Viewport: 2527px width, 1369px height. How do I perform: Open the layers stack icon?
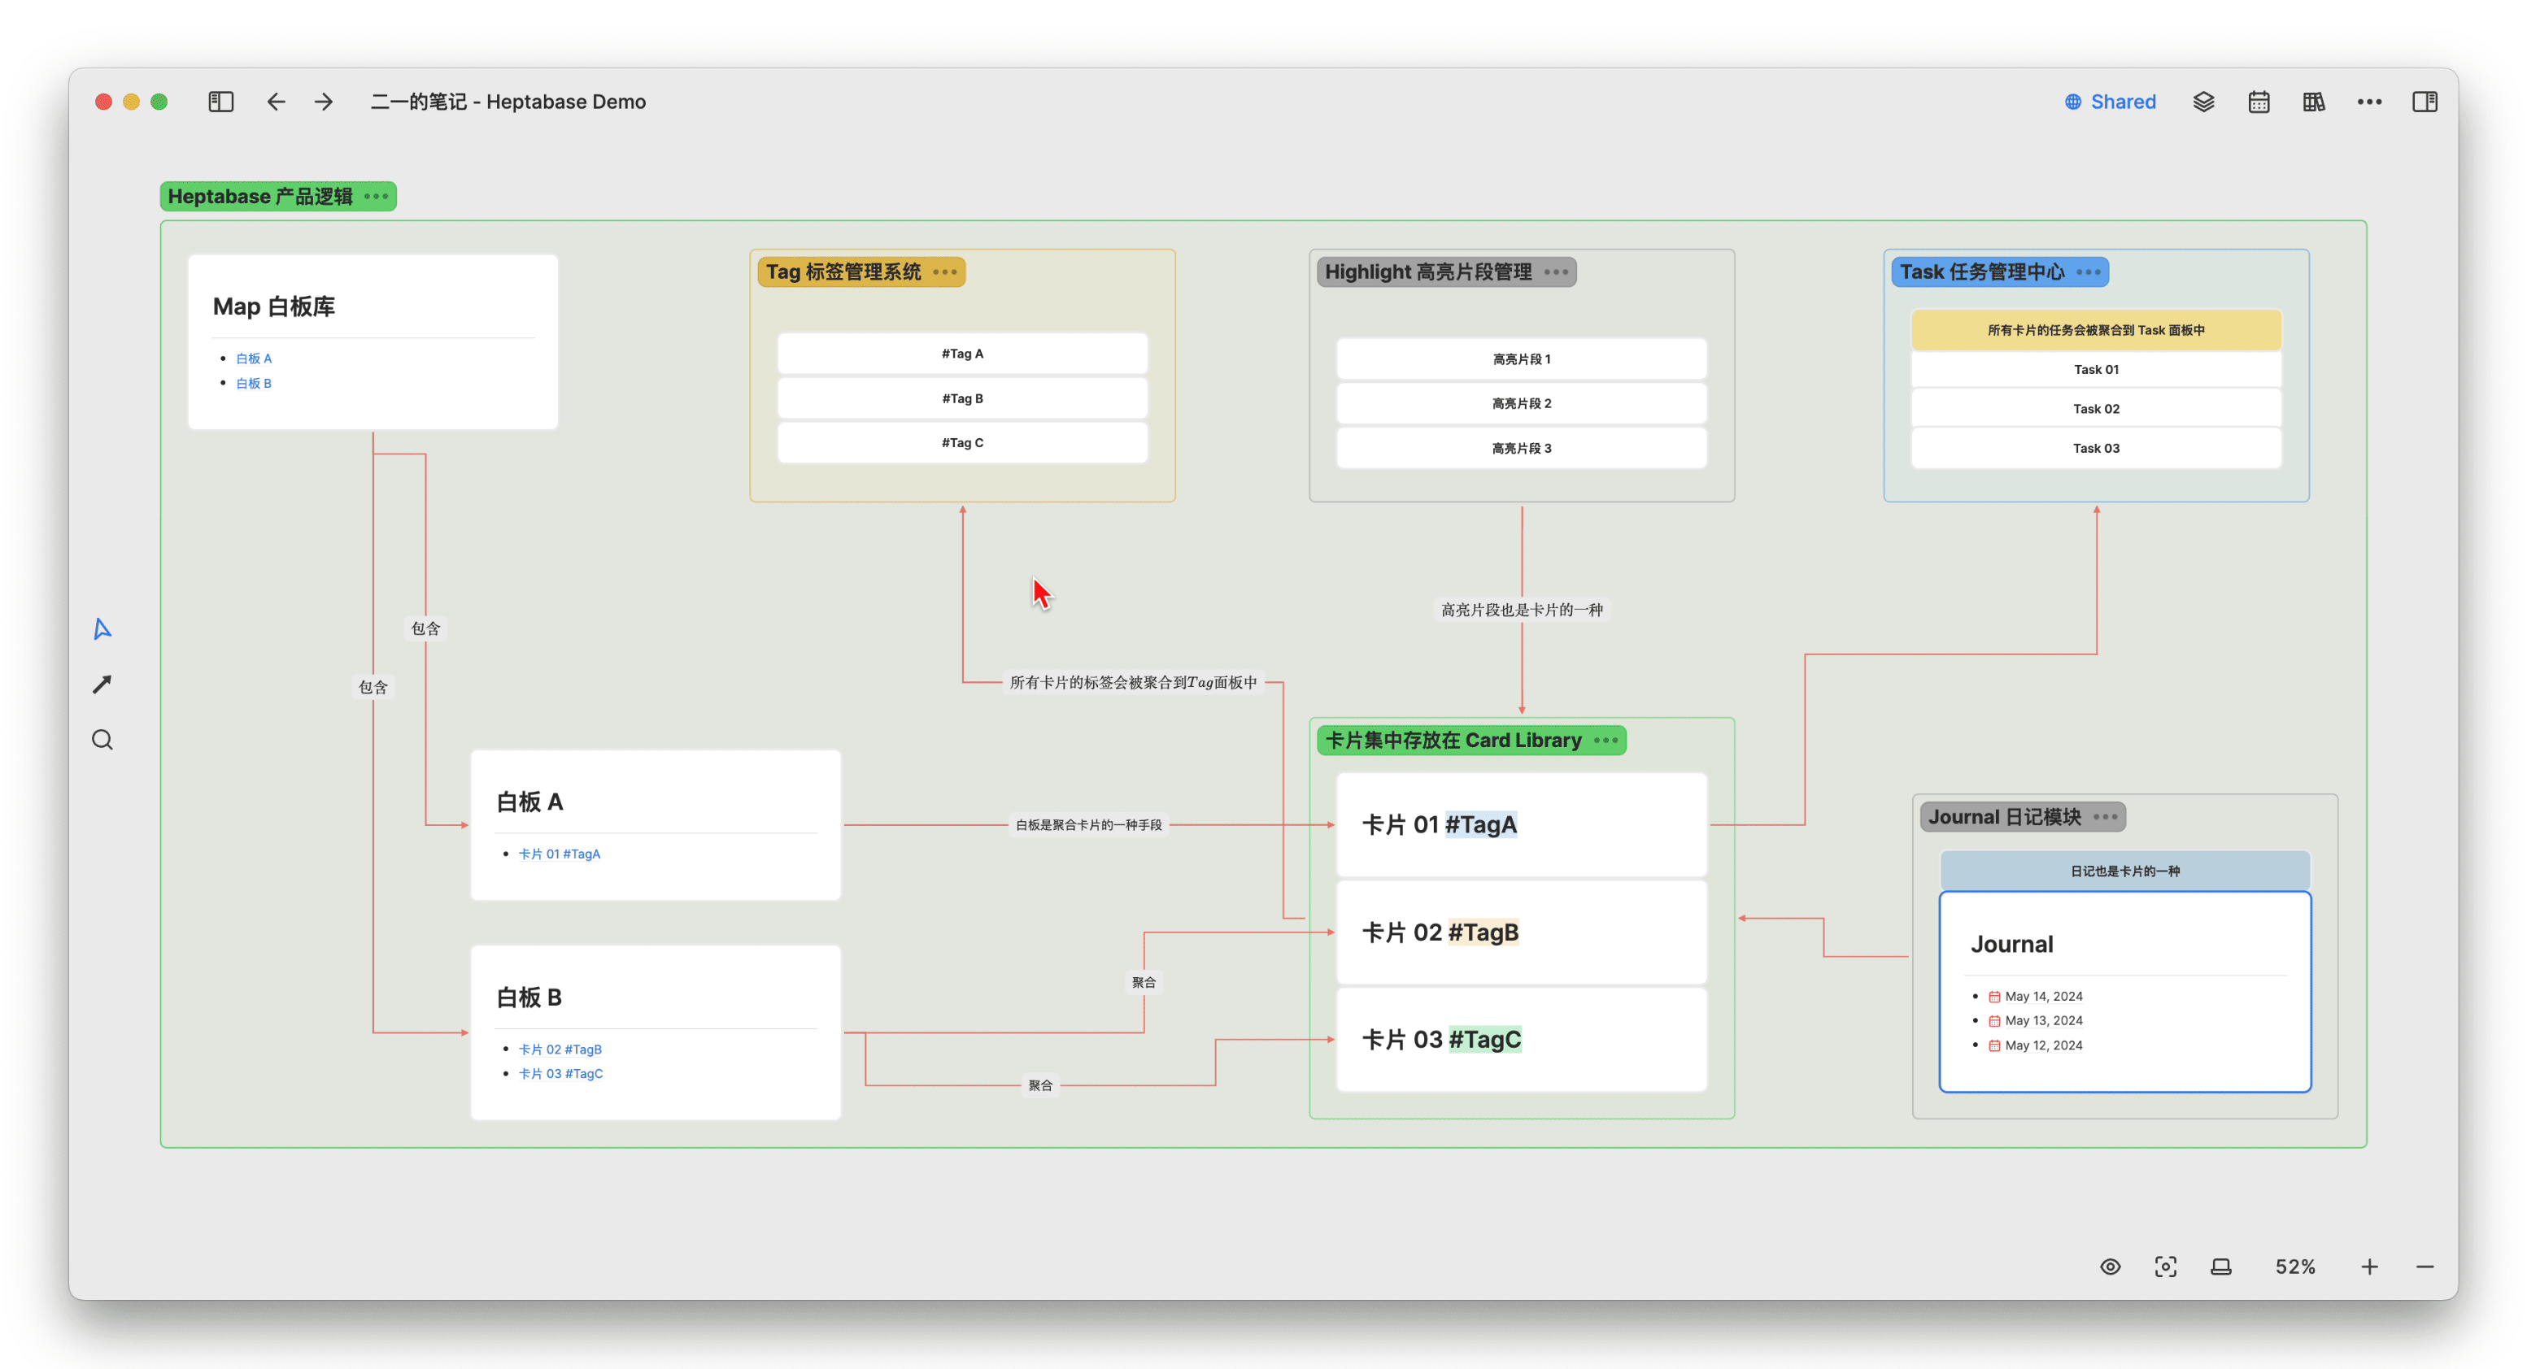2203,102
